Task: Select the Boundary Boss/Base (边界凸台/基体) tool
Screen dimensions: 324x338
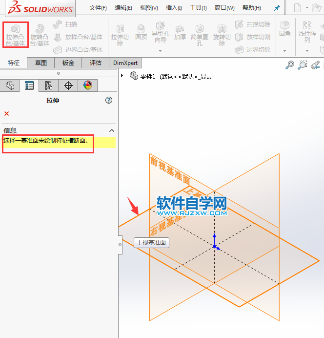Action: 78,50
